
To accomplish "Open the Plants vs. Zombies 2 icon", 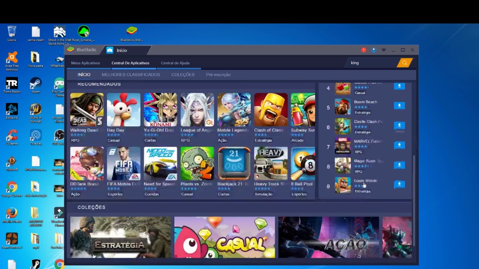I will pyautogui.click(x=197, y=164).
